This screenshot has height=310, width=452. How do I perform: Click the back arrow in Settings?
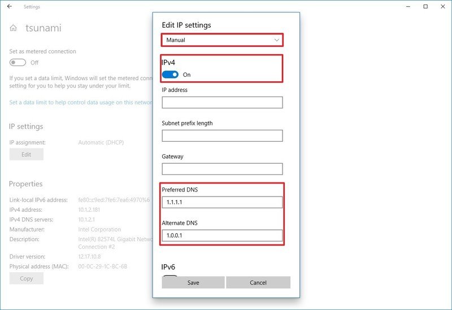pyautogui.click(x=9, y=7)
